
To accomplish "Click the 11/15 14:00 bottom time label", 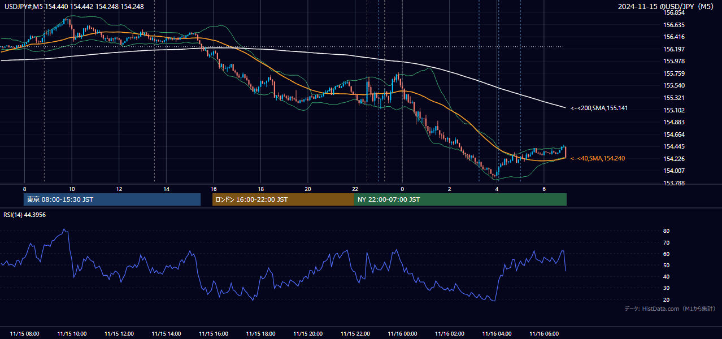I will tap(167, 334).
